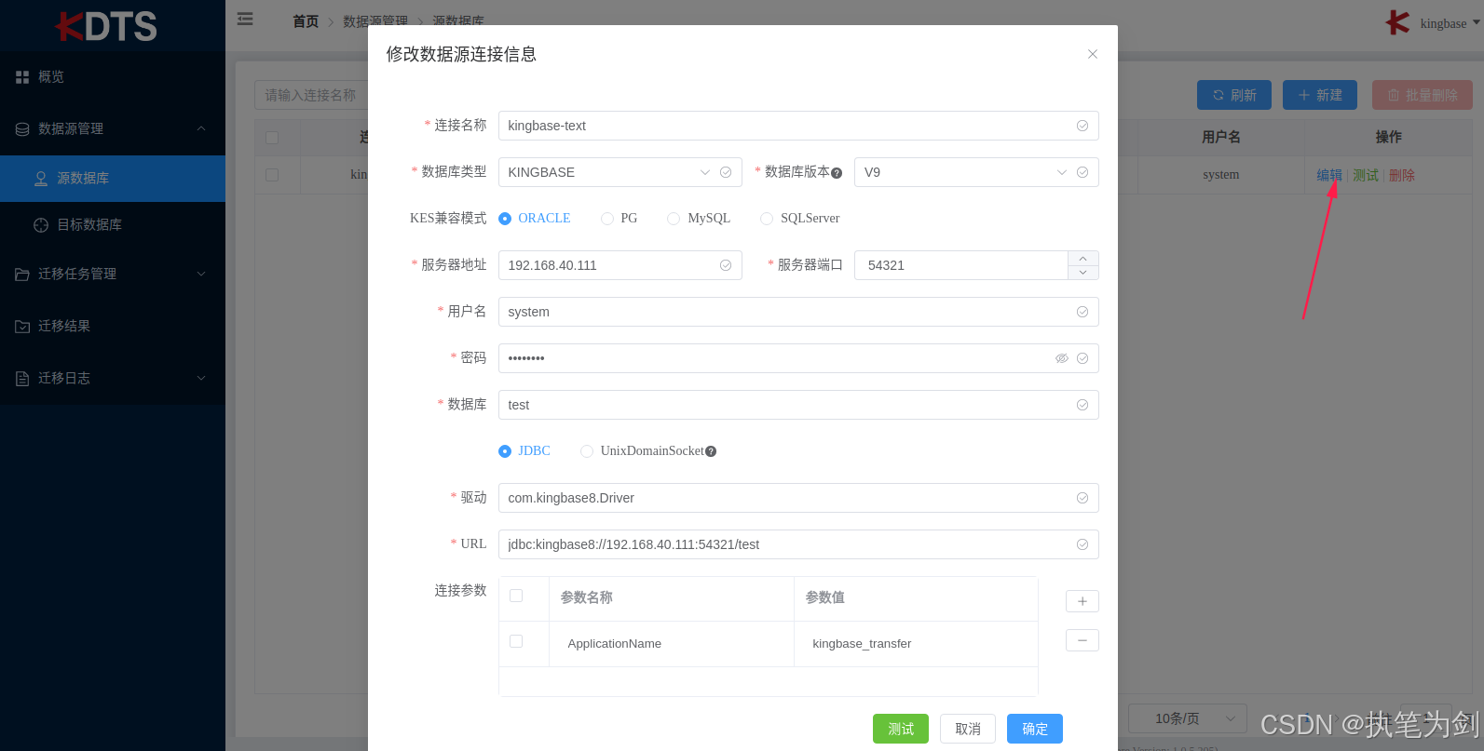
Task: Open the 迁移结果 menu item
Action: tap(113, 327)
